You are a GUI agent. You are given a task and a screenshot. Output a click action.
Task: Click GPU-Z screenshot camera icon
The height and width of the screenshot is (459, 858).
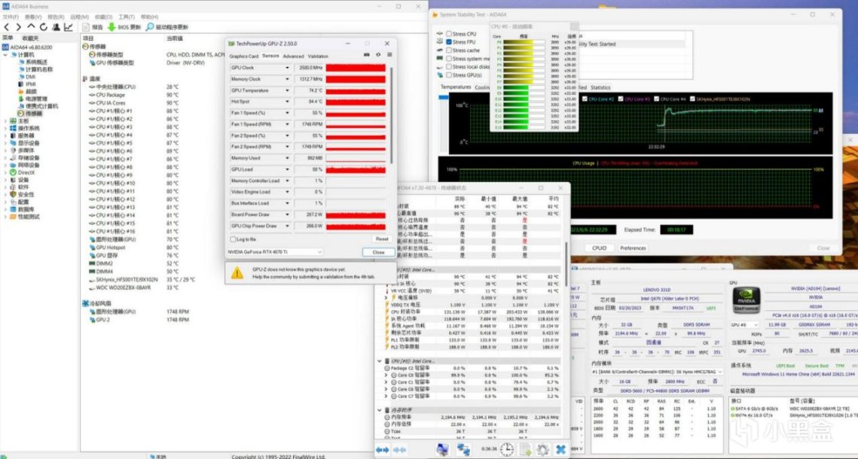click(x=367, y=56)
